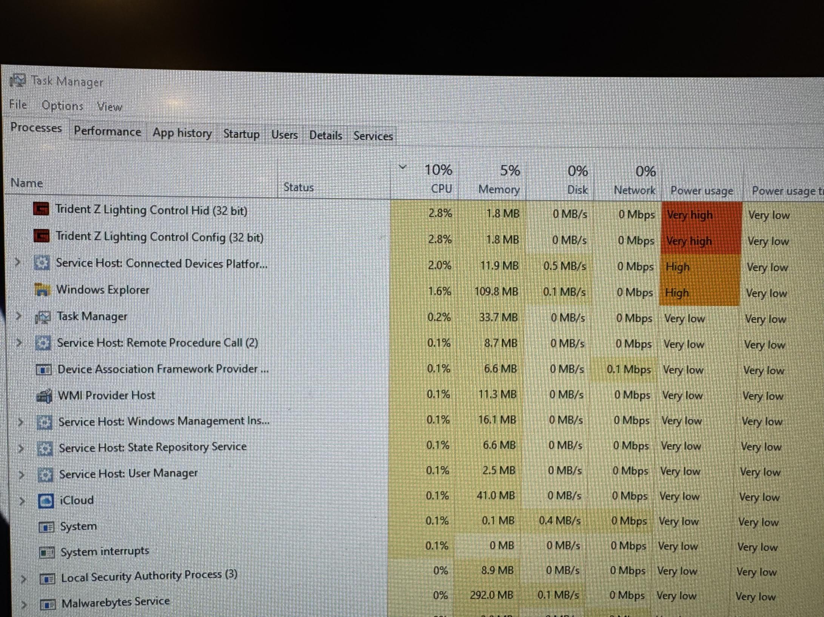This screenshot has height=617, width=824.
Task: Click the Windows Explorer folder icon
Action: coord(42,289)
